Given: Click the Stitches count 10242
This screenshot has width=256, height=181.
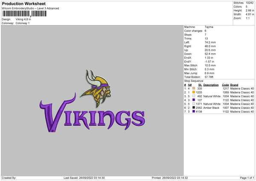Looking at the screenshot, I should [x=250, y=3].
